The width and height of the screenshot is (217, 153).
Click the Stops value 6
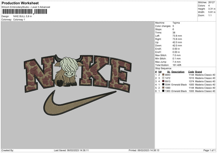coord(173,29)
